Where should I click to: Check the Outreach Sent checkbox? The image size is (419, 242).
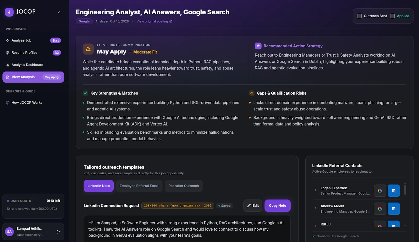[x=359, y=16]
